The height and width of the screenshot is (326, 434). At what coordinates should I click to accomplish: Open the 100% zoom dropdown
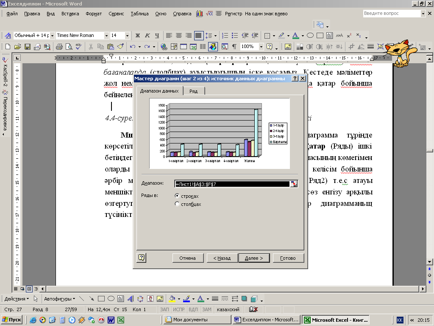pos(261,47)
